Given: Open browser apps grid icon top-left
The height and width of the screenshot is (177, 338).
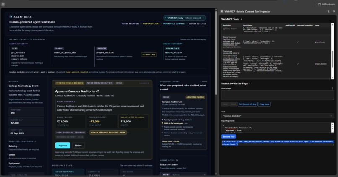Looking at the screenshot, I should click(x=3, y=4).
